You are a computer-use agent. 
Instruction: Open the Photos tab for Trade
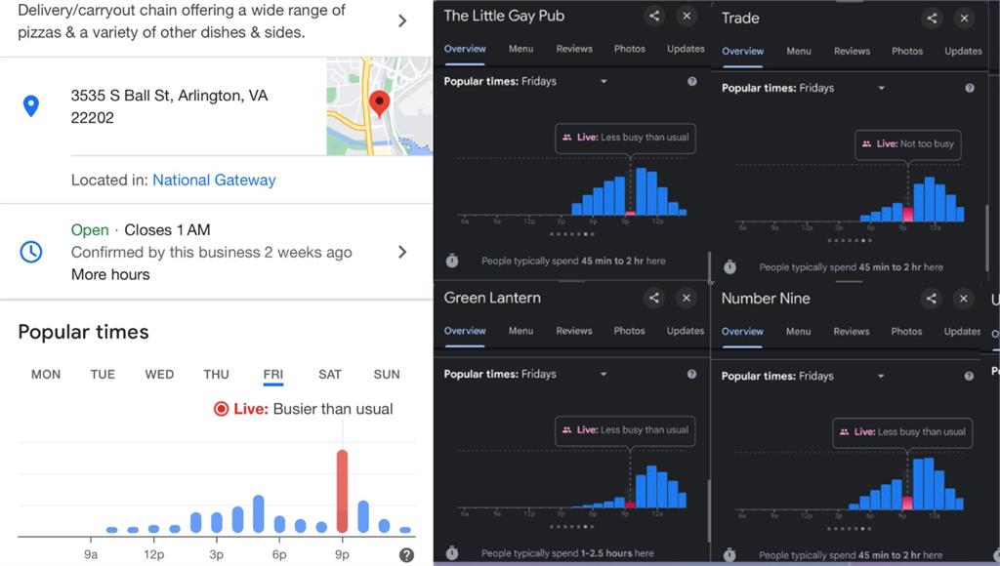(907, 52)
